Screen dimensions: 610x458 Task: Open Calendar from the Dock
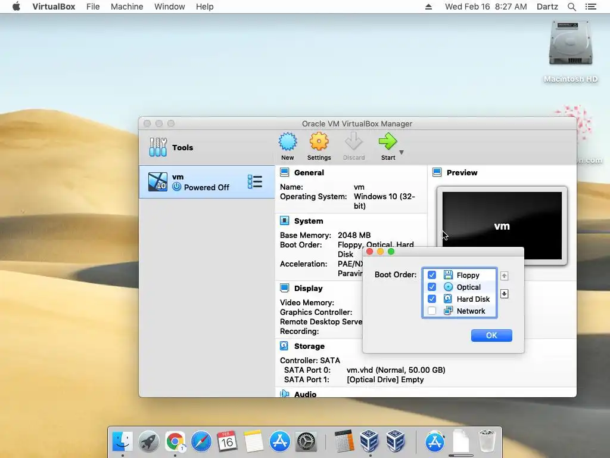click(227, 442)
